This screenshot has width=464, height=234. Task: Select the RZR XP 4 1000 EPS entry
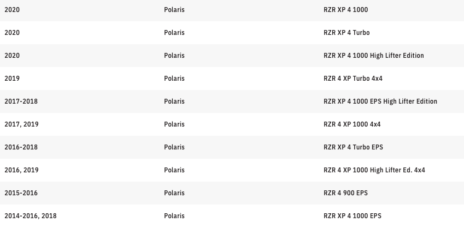[353, 216]
